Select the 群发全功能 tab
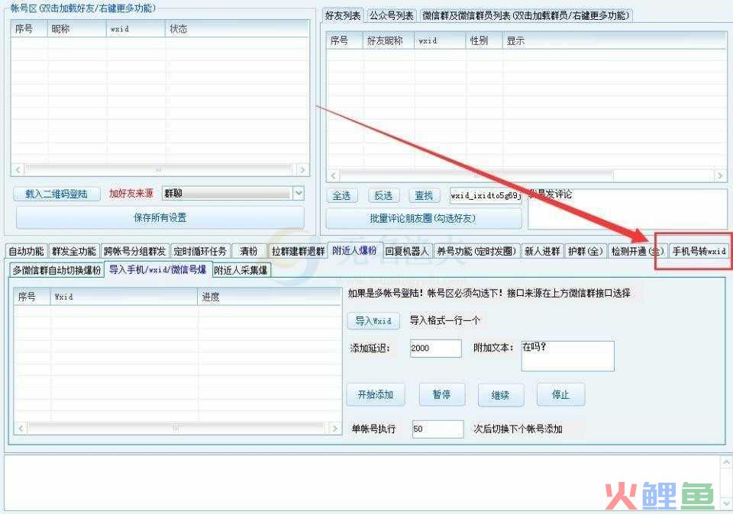733x514 pixels. pos(74,251)
